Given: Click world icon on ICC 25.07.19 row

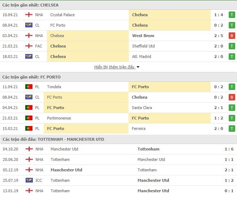Looking at the screenshot, I should point(29,180).
